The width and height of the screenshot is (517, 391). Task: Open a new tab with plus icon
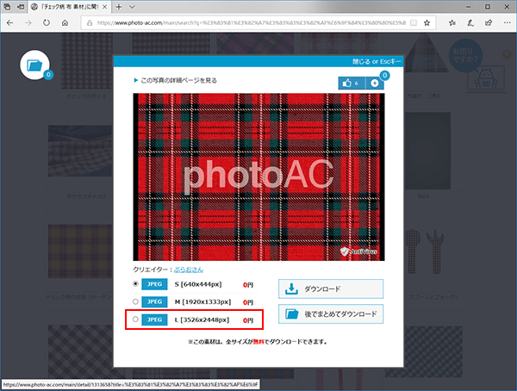(119, 7)
